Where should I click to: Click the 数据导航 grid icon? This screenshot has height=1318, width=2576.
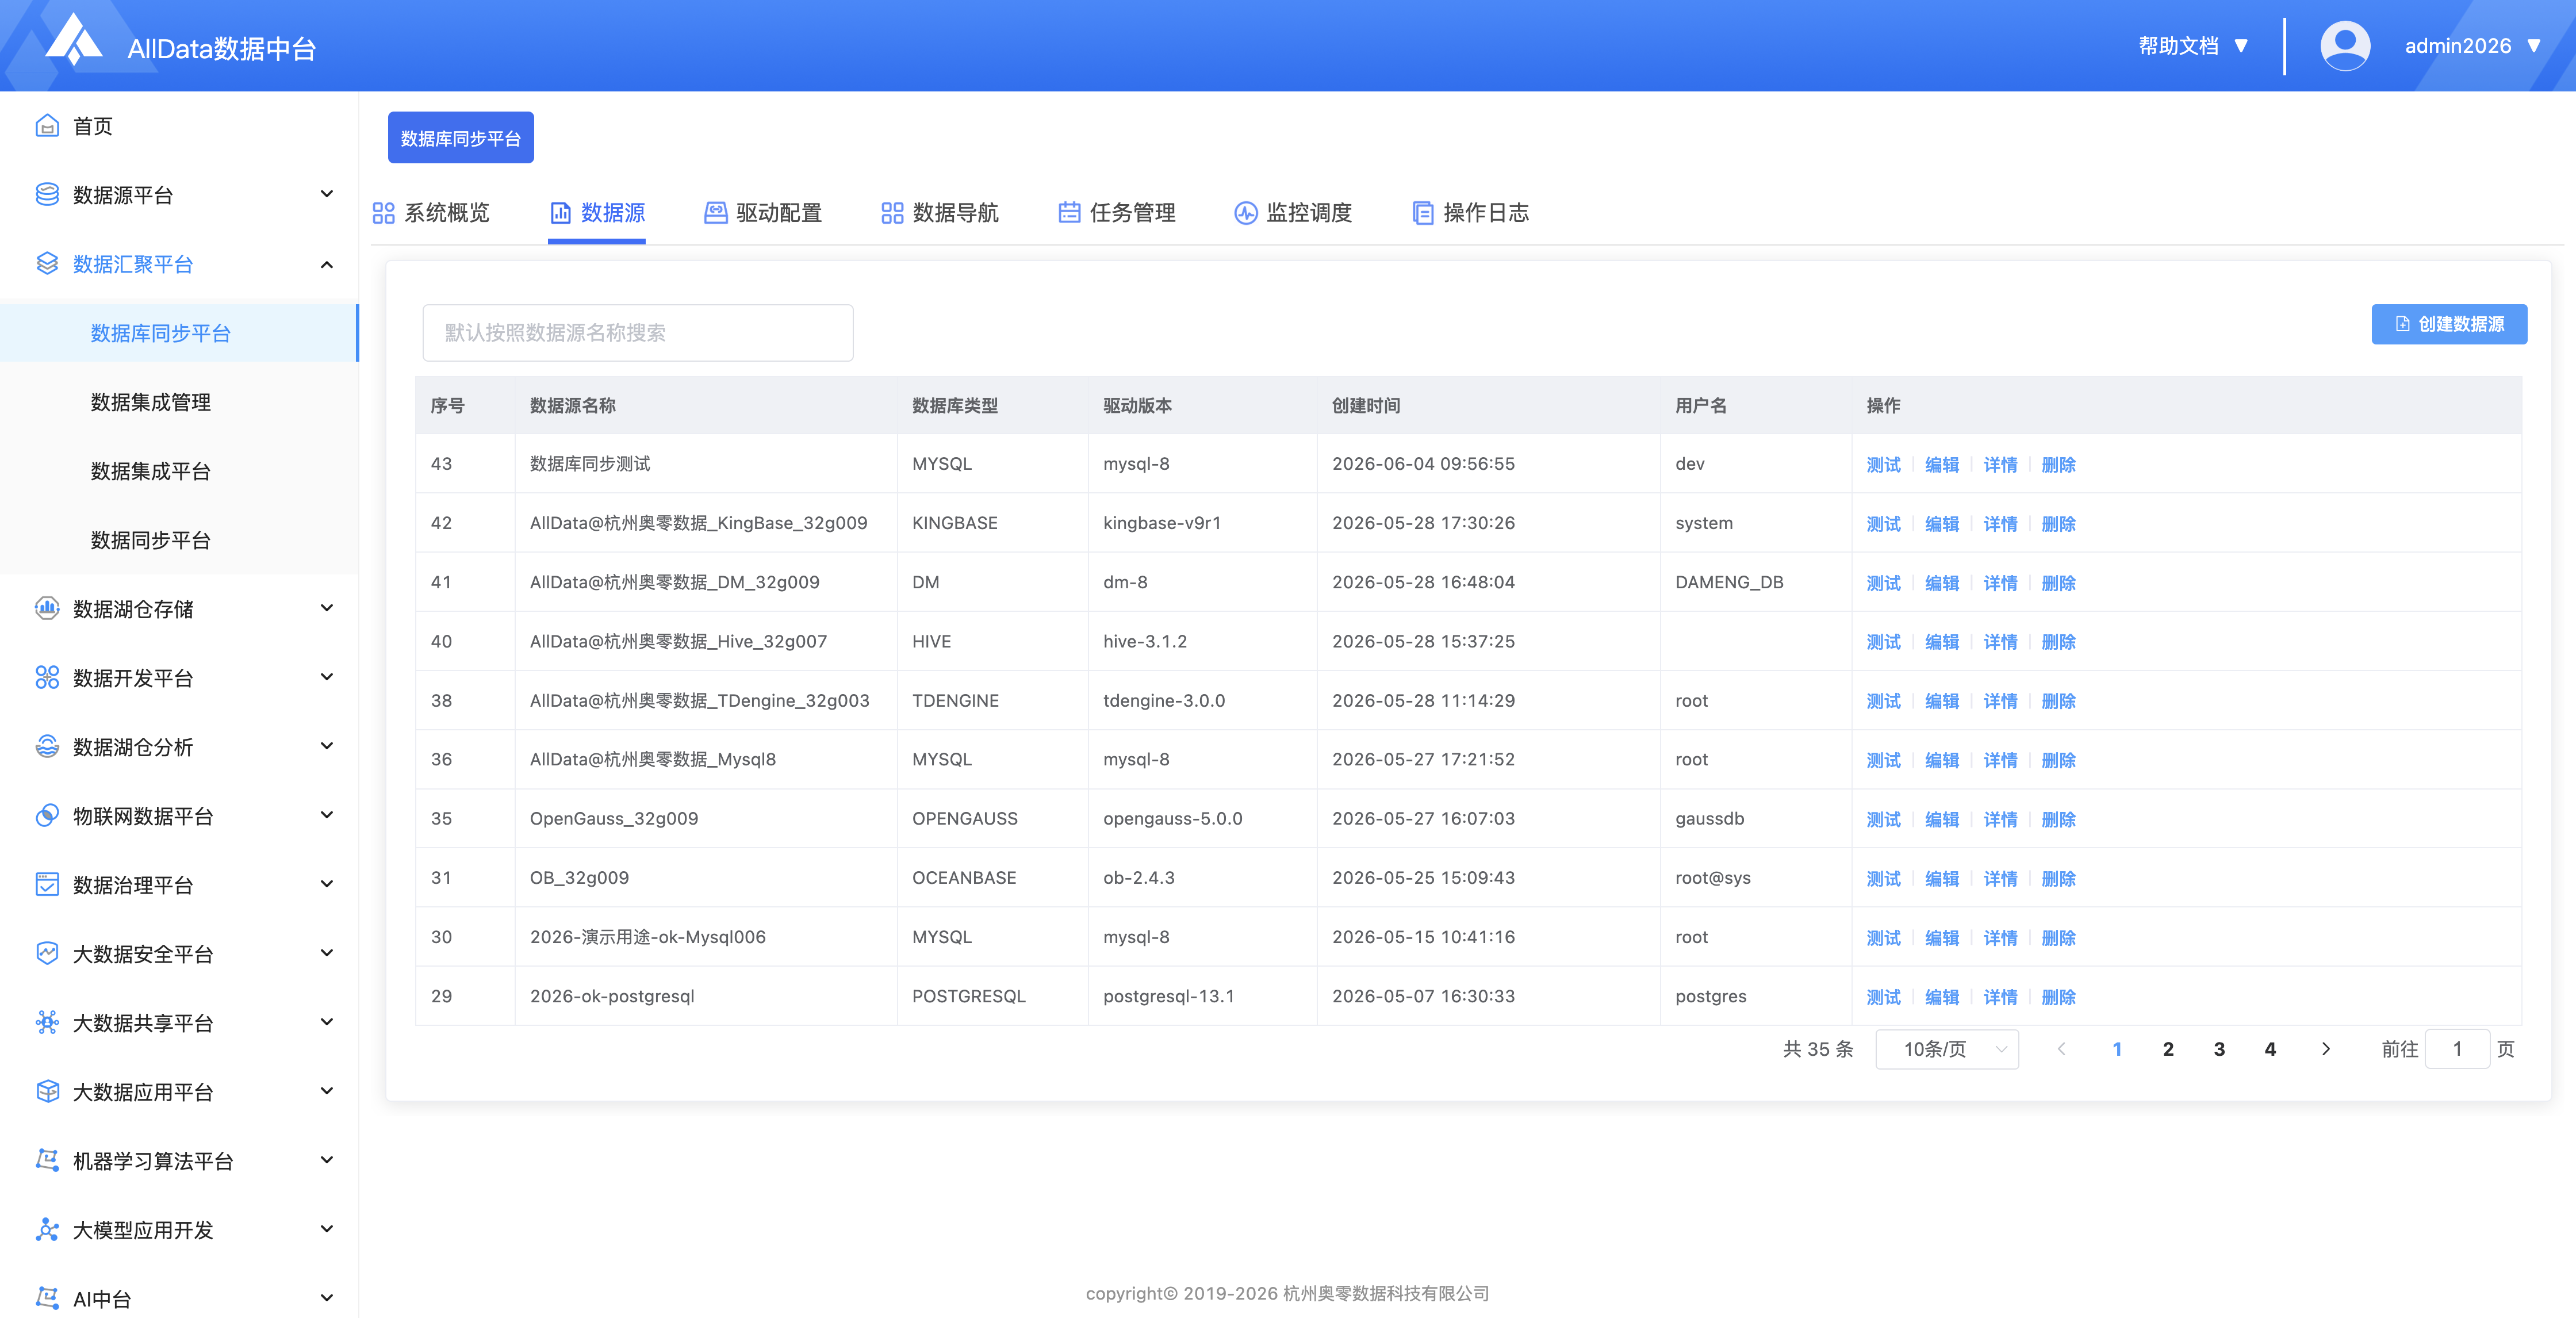pos(892,213)
